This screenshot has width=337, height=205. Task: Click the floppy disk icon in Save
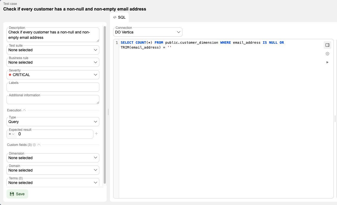pos(12,194)
